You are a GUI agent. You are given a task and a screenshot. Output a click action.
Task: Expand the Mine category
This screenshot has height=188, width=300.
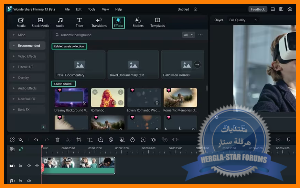[x=28, y=35]
